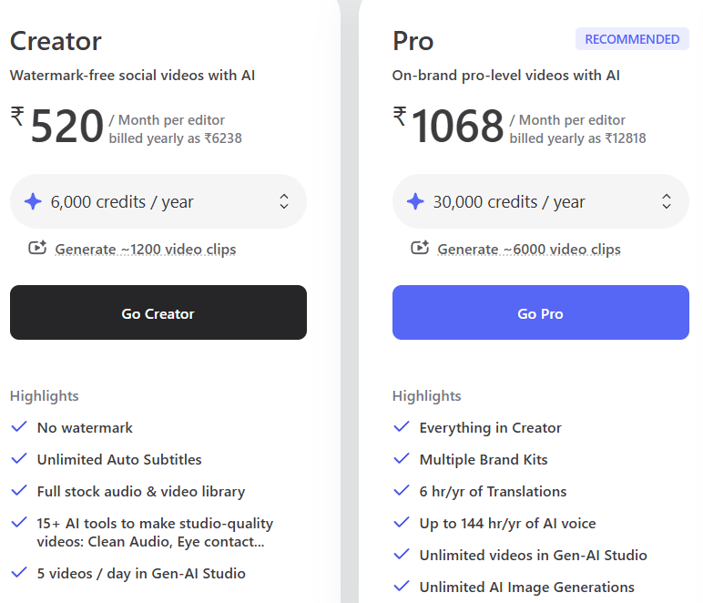This screenshot has height=603, width=703.
Task: Open the 30,000 credits / year dropdown
Action: 541,201
